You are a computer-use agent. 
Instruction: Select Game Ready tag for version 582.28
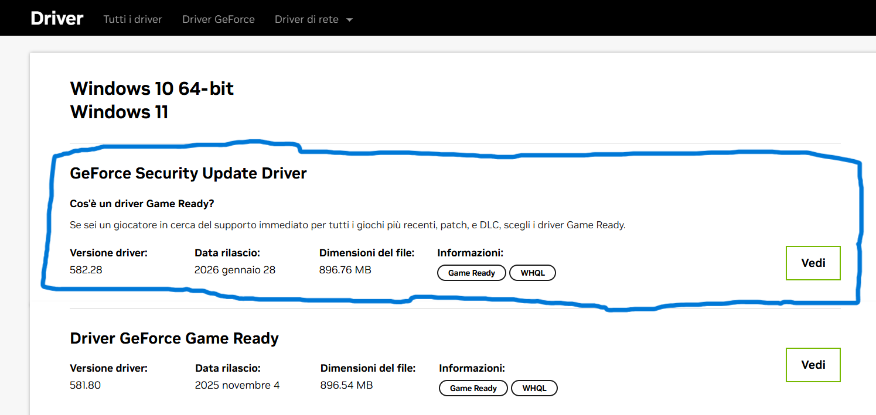472,273
